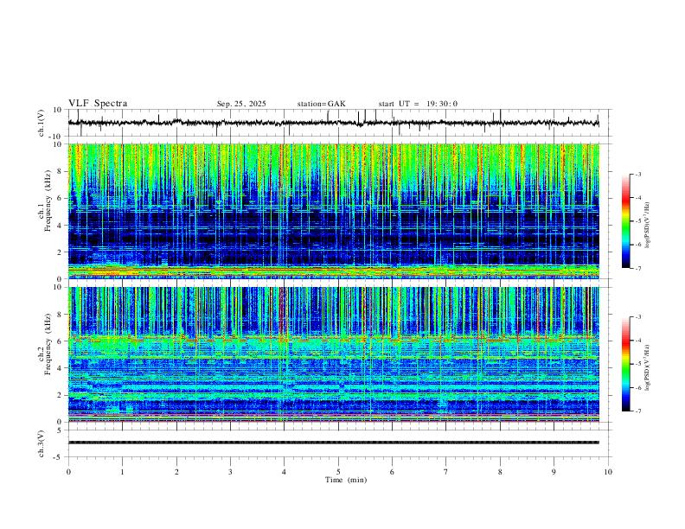
Task: Click the 'station=GAK' label
Action: coord(321,104)
